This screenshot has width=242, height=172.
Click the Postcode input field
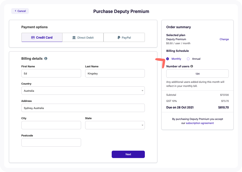(51, 142)
